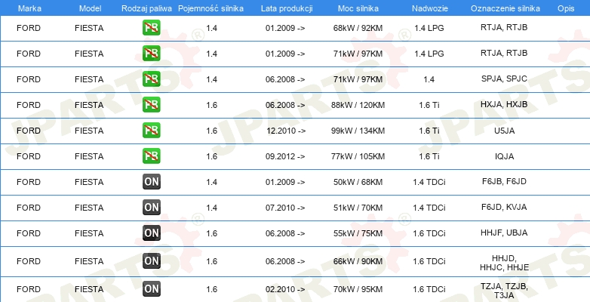Select the 68kW / 92KM power cell
The height and width of the screenshot is (302, 590).
pyautogui.click(x=358, y=28)
